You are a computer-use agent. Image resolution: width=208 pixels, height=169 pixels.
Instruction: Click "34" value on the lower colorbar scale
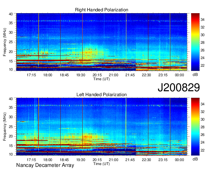(x=202, y=104)
